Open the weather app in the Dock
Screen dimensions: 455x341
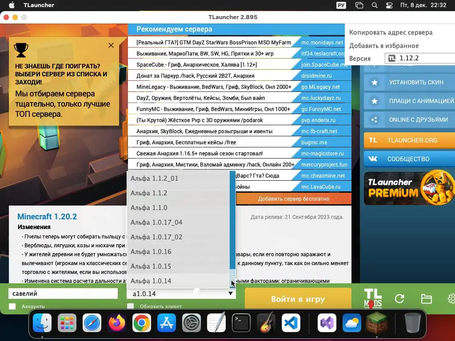tap(352, 323)
